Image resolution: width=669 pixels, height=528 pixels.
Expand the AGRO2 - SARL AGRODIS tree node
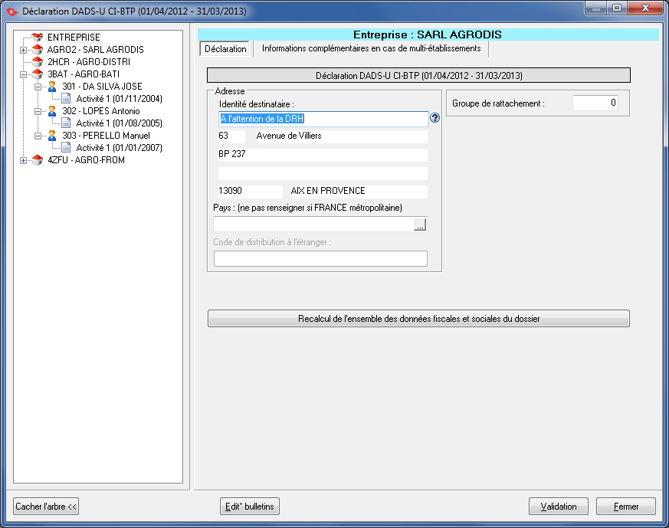click(23, 50)
